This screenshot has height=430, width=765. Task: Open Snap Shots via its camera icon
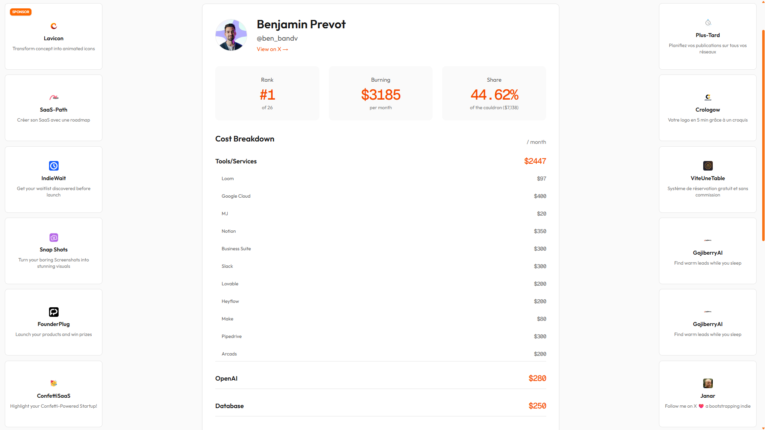(x=53, y=238)
